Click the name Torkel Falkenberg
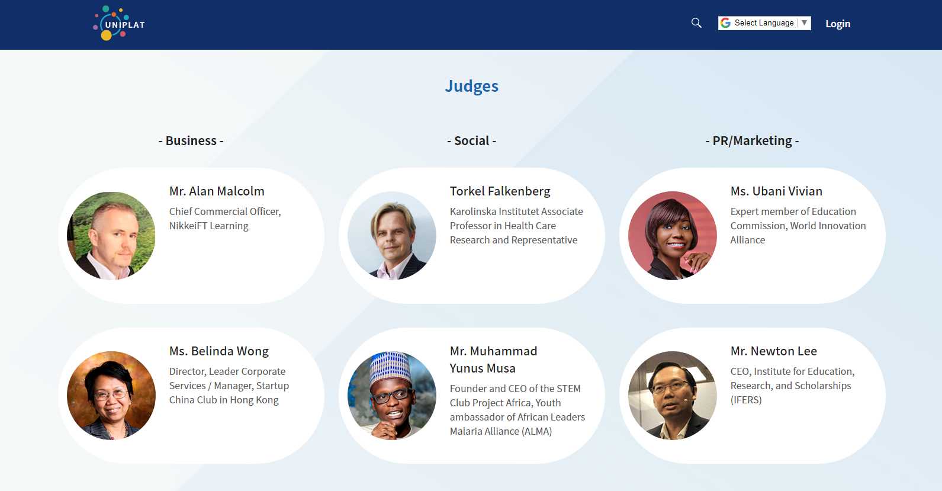Image resolution: width=942 pixels, height=491 pixels. (500, 191)
